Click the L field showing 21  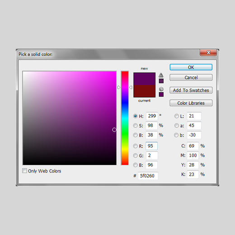tap(194, 116)
